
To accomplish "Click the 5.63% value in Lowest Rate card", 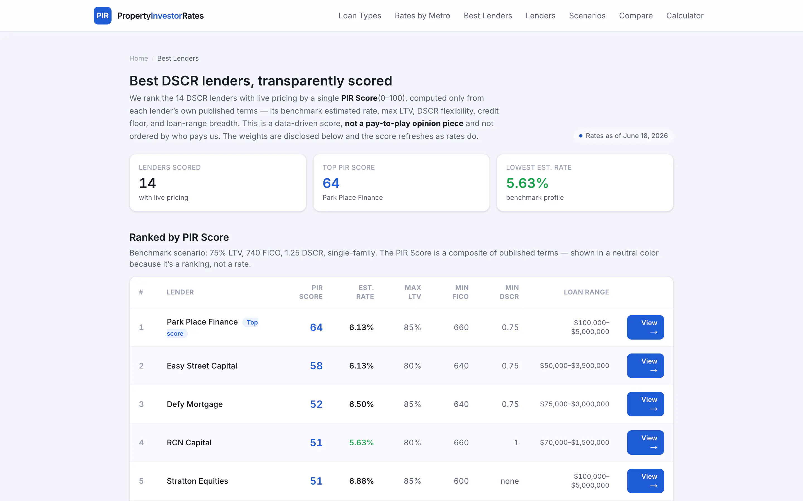I will coord(527,183).
